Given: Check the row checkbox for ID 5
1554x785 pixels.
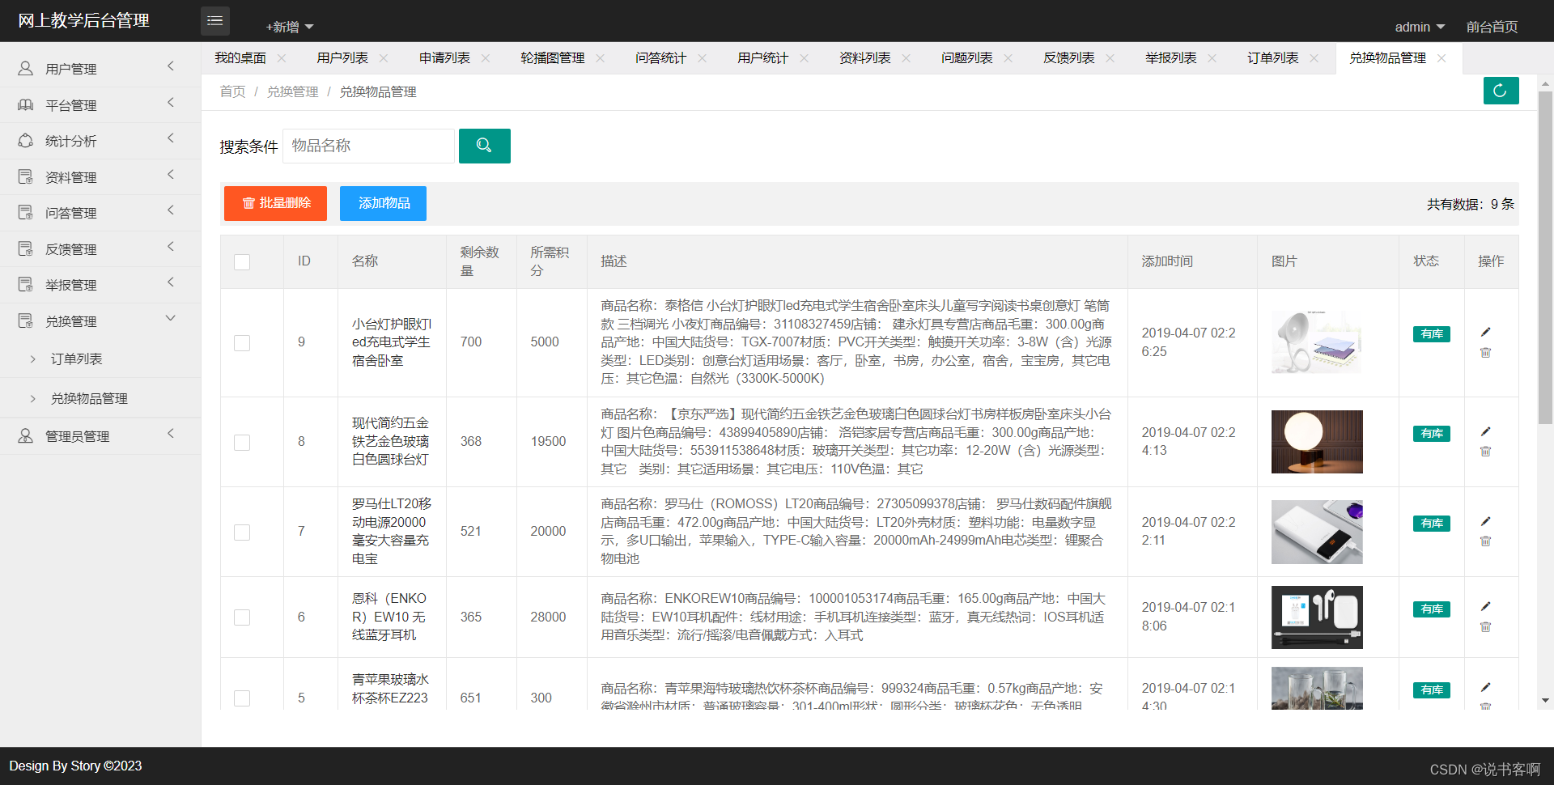Looking at the screenshot, I should pyautogui.click(x=242, y=698).
